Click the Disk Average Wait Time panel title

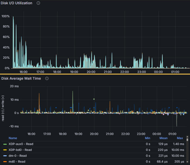point(21,79)
